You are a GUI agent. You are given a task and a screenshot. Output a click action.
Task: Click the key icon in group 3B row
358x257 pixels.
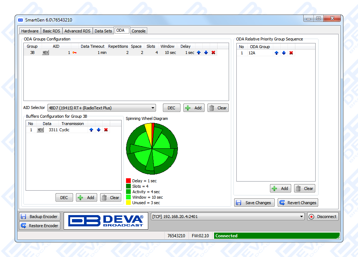[x=75, y=53]
